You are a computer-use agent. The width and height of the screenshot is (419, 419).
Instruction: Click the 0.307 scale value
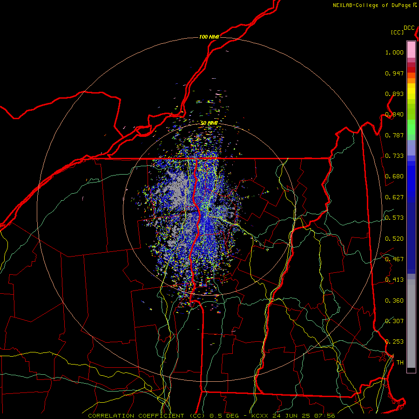tap(394, 321)
